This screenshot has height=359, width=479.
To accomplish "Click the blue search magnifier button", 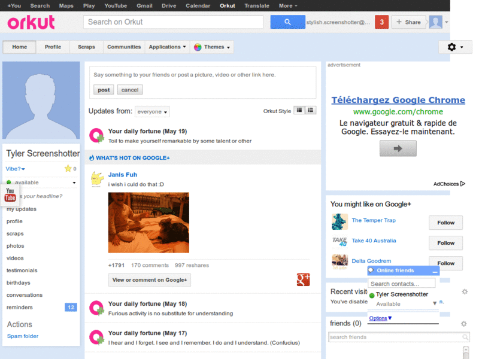I will point(287,22).
